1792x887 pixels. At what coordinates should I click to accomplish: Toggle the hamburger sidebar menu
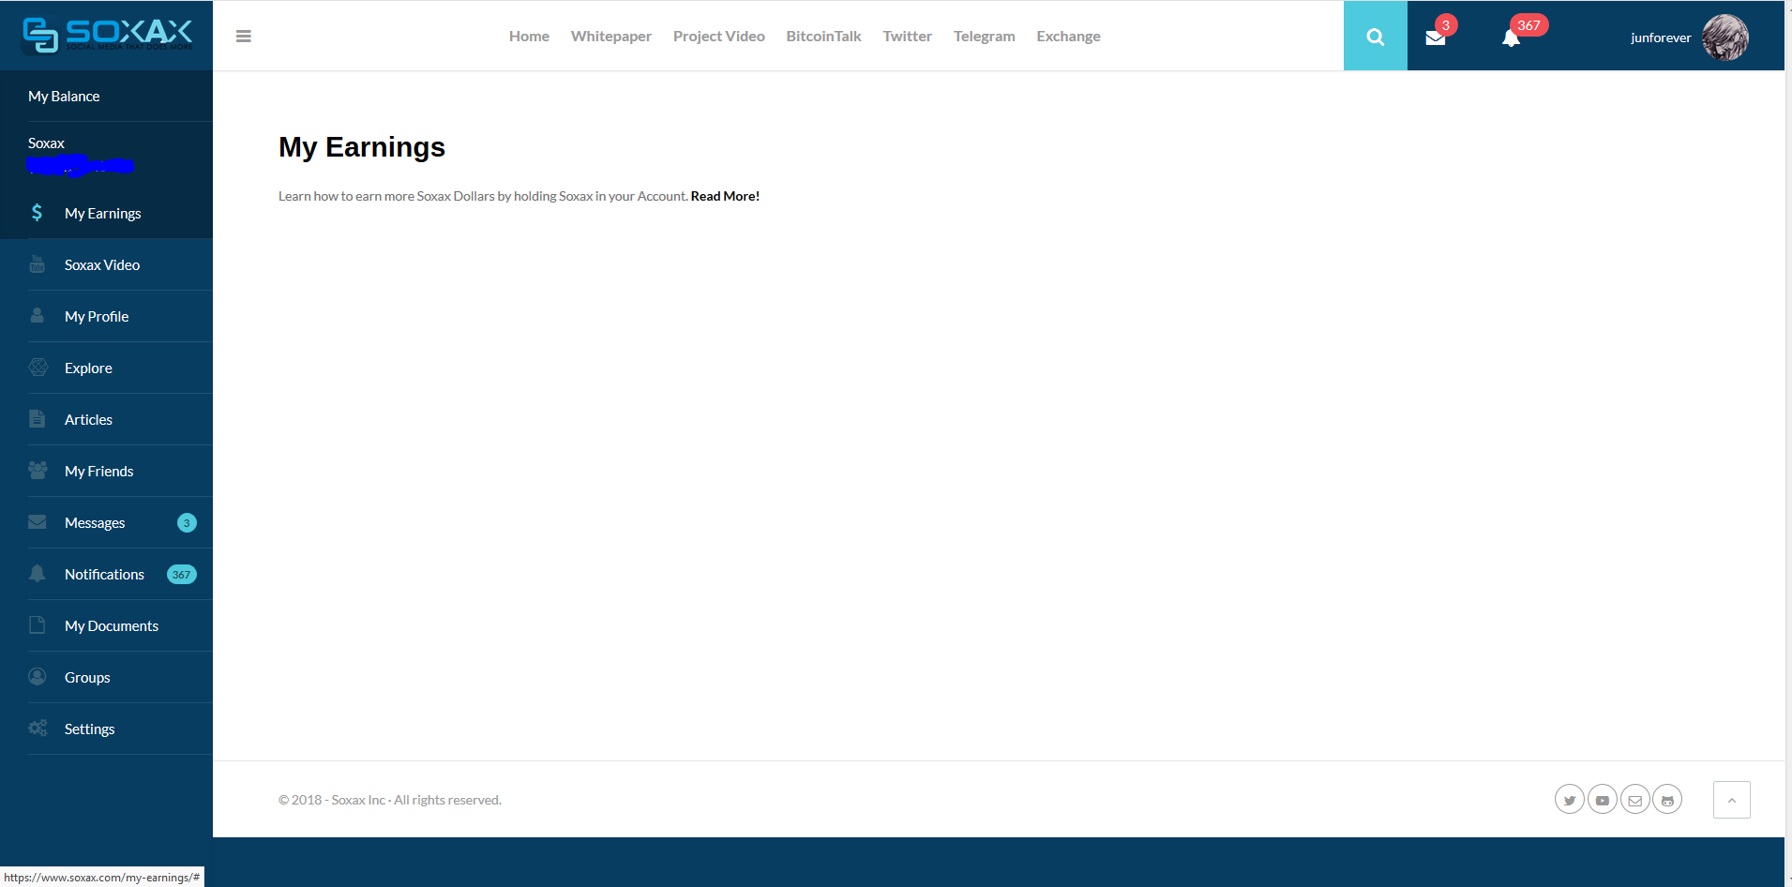click(x=244, y=37)
